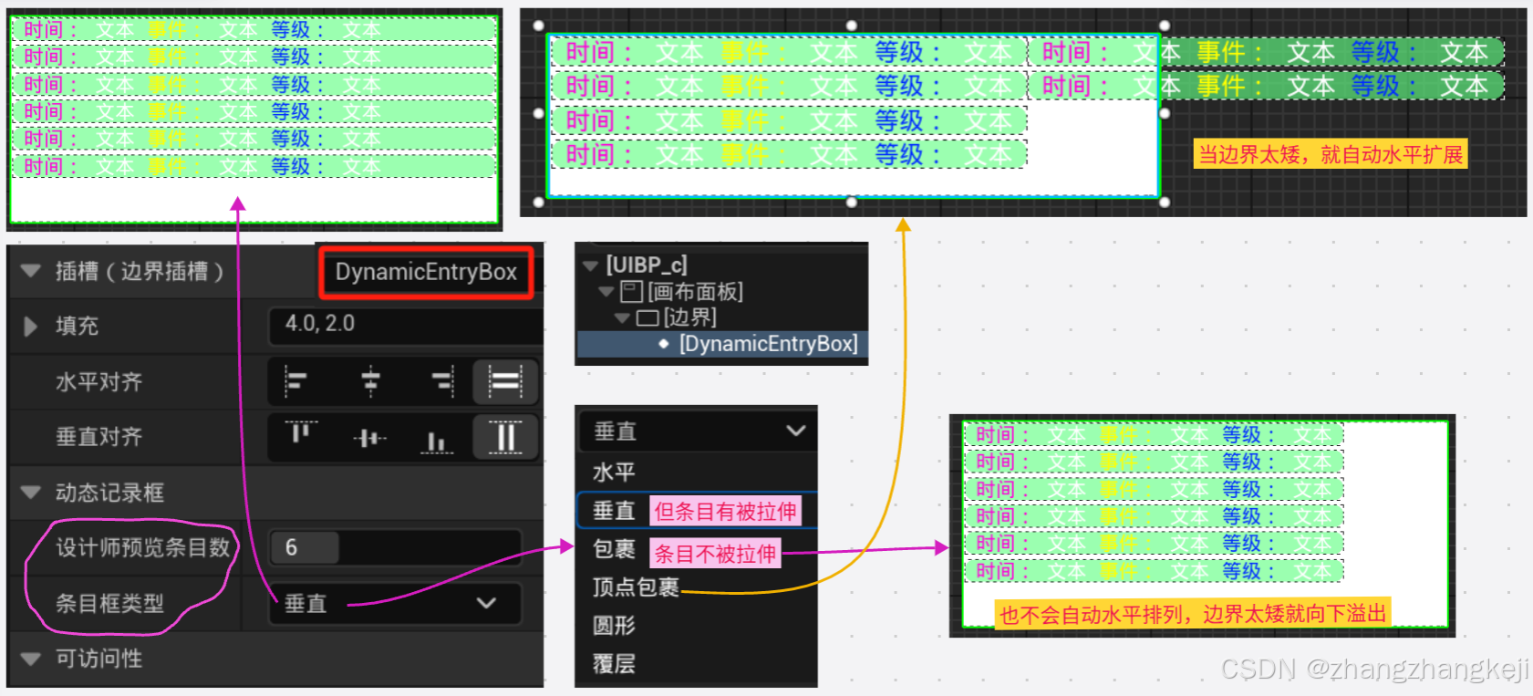Collapse the [画布面板] tree node

[x=606, y=292]
